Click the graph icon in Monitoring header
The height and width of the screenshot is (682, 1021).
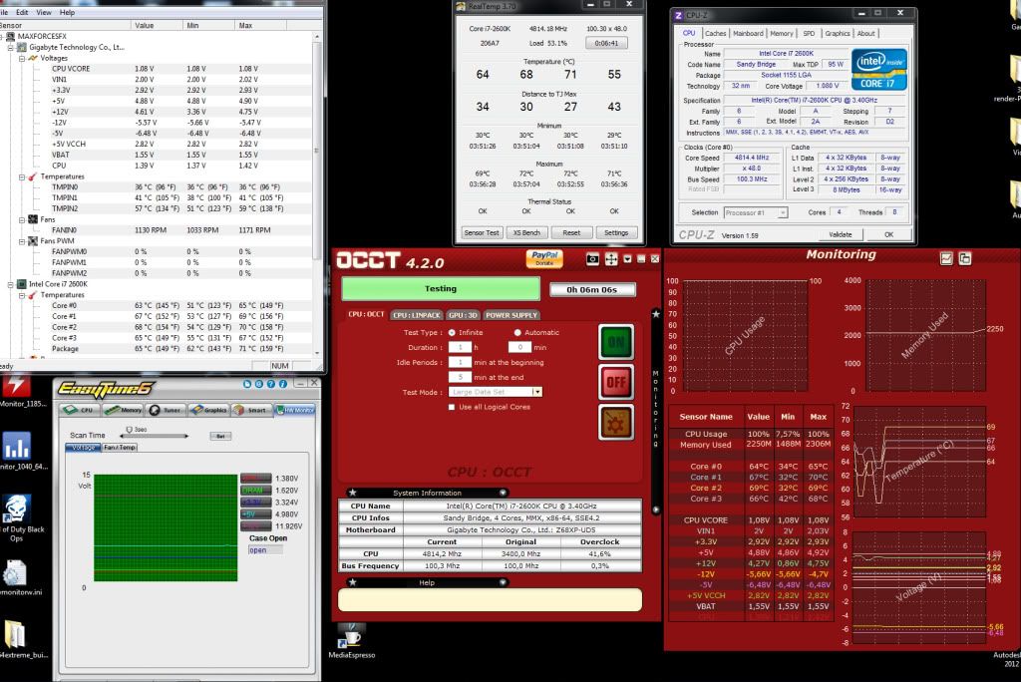coord(946,258)
